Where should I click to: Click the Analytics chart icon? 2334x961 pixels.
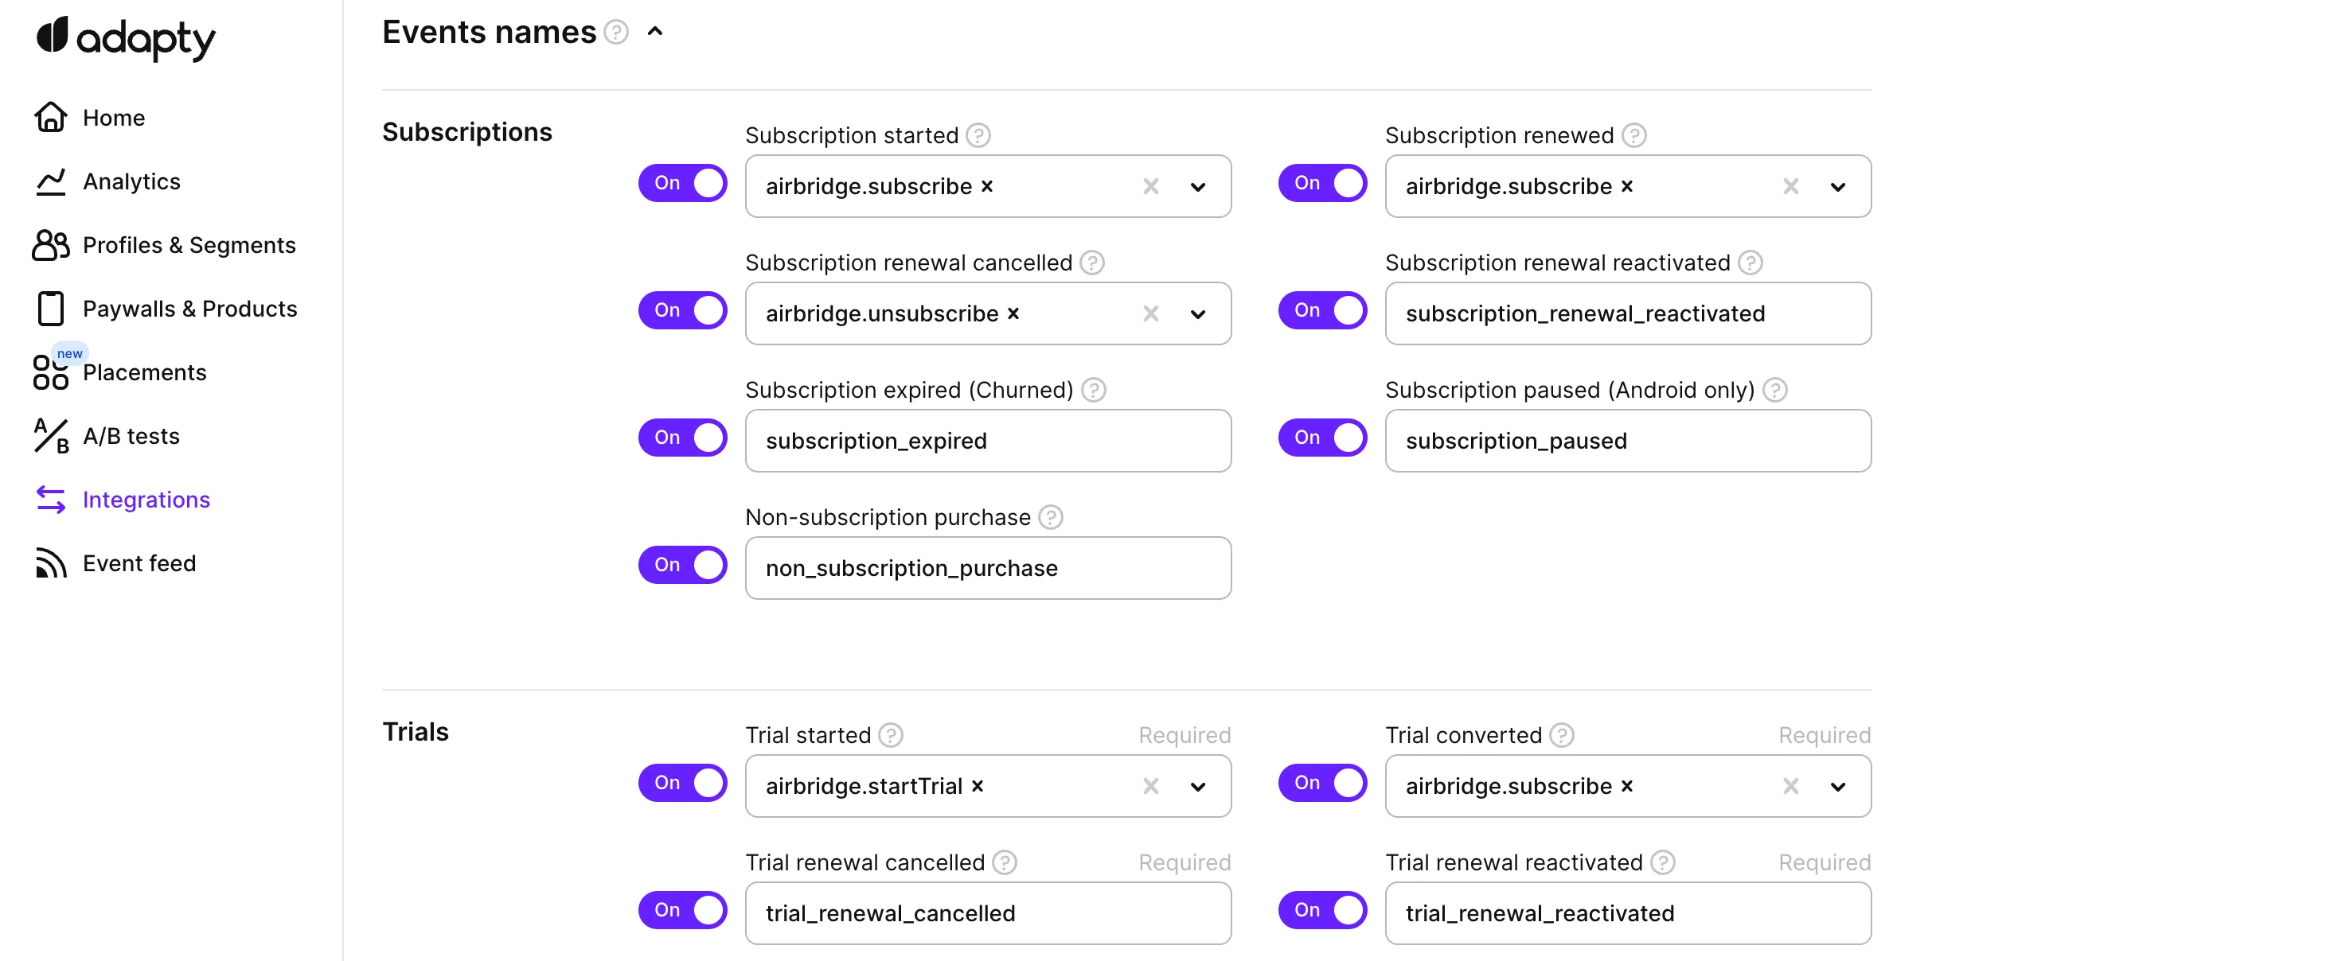(51, 181)
